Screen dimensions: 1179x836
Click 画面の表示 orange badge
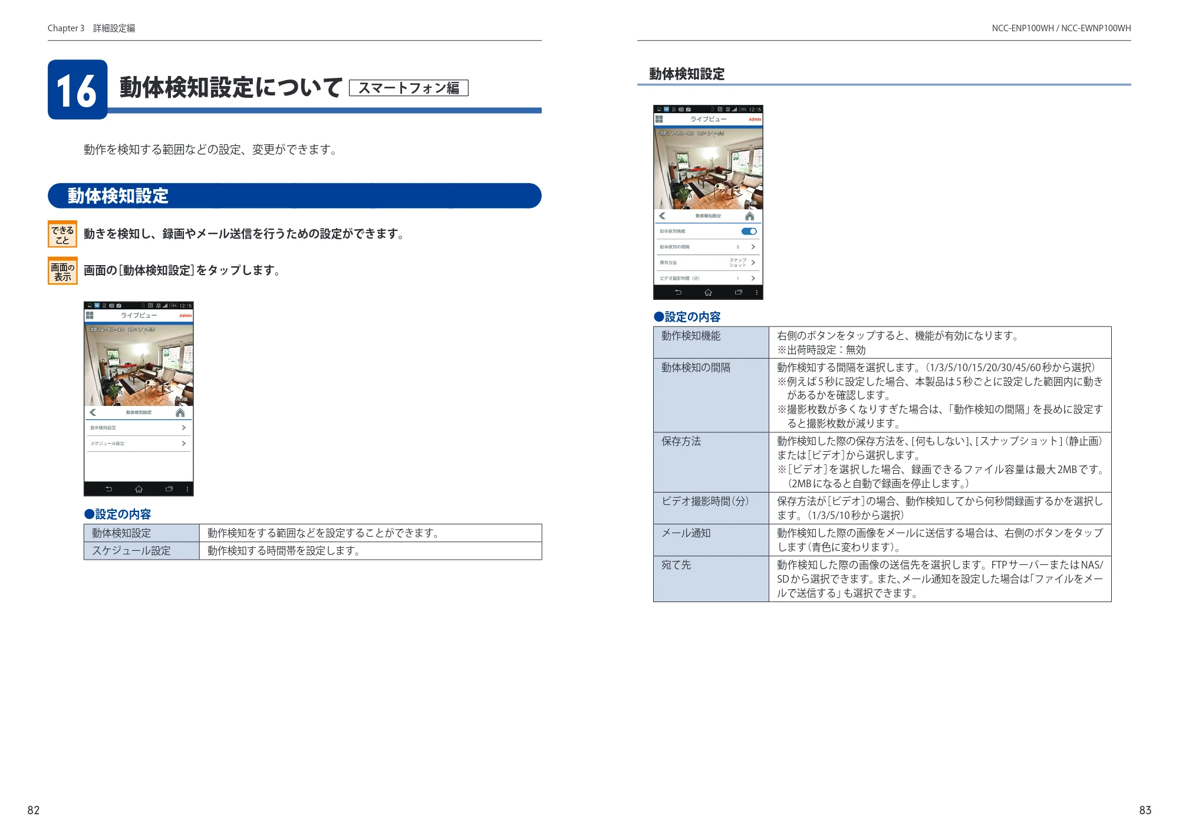62,271
